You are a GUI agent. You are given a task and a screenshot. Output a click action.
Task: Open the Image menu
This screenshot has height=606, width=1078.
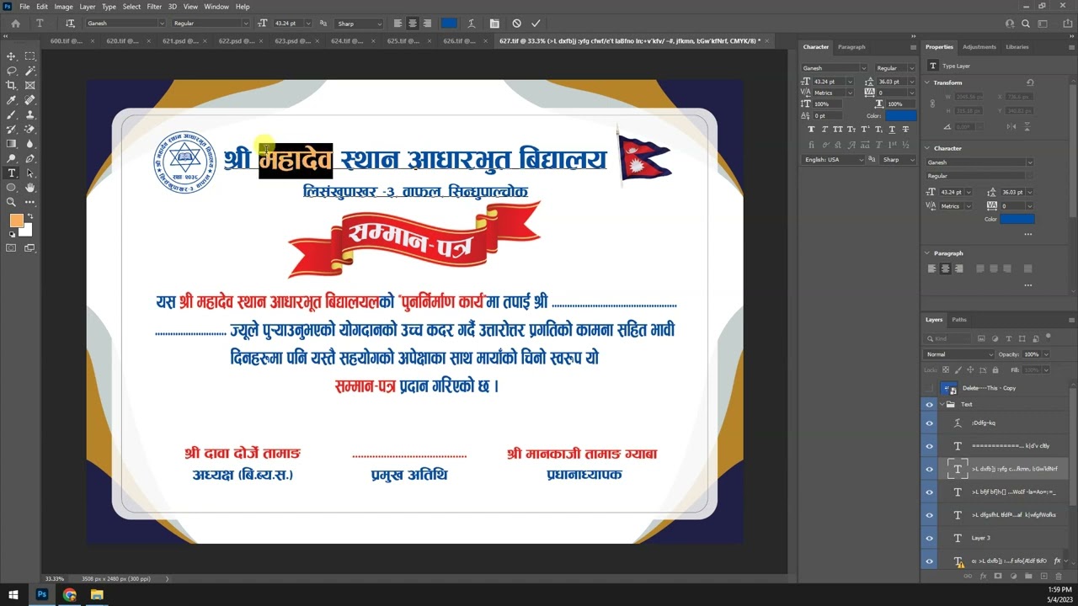[x=63, y=7]
